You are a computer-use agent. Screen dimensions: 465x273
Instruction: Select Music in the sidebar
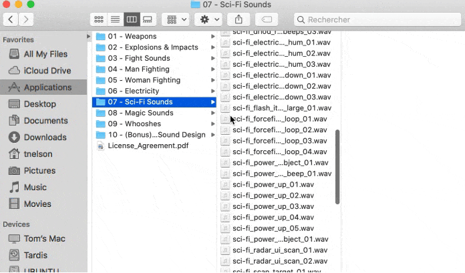[x=35, y=188]
